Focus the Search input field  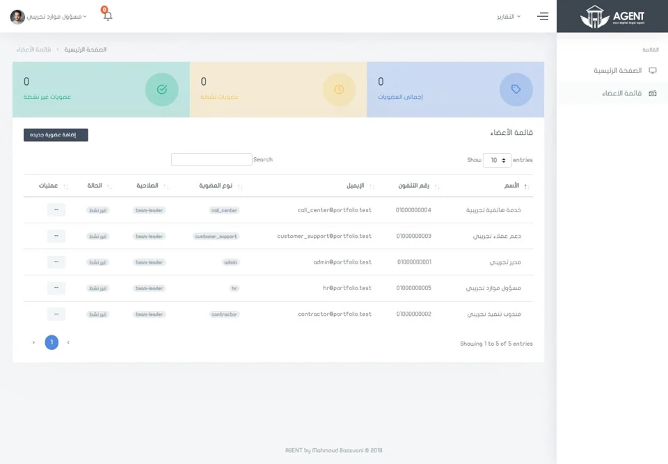pyautogui.click(x=212, y=159)
